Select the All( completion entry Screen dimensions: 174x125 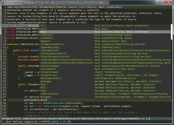(105, 26)
